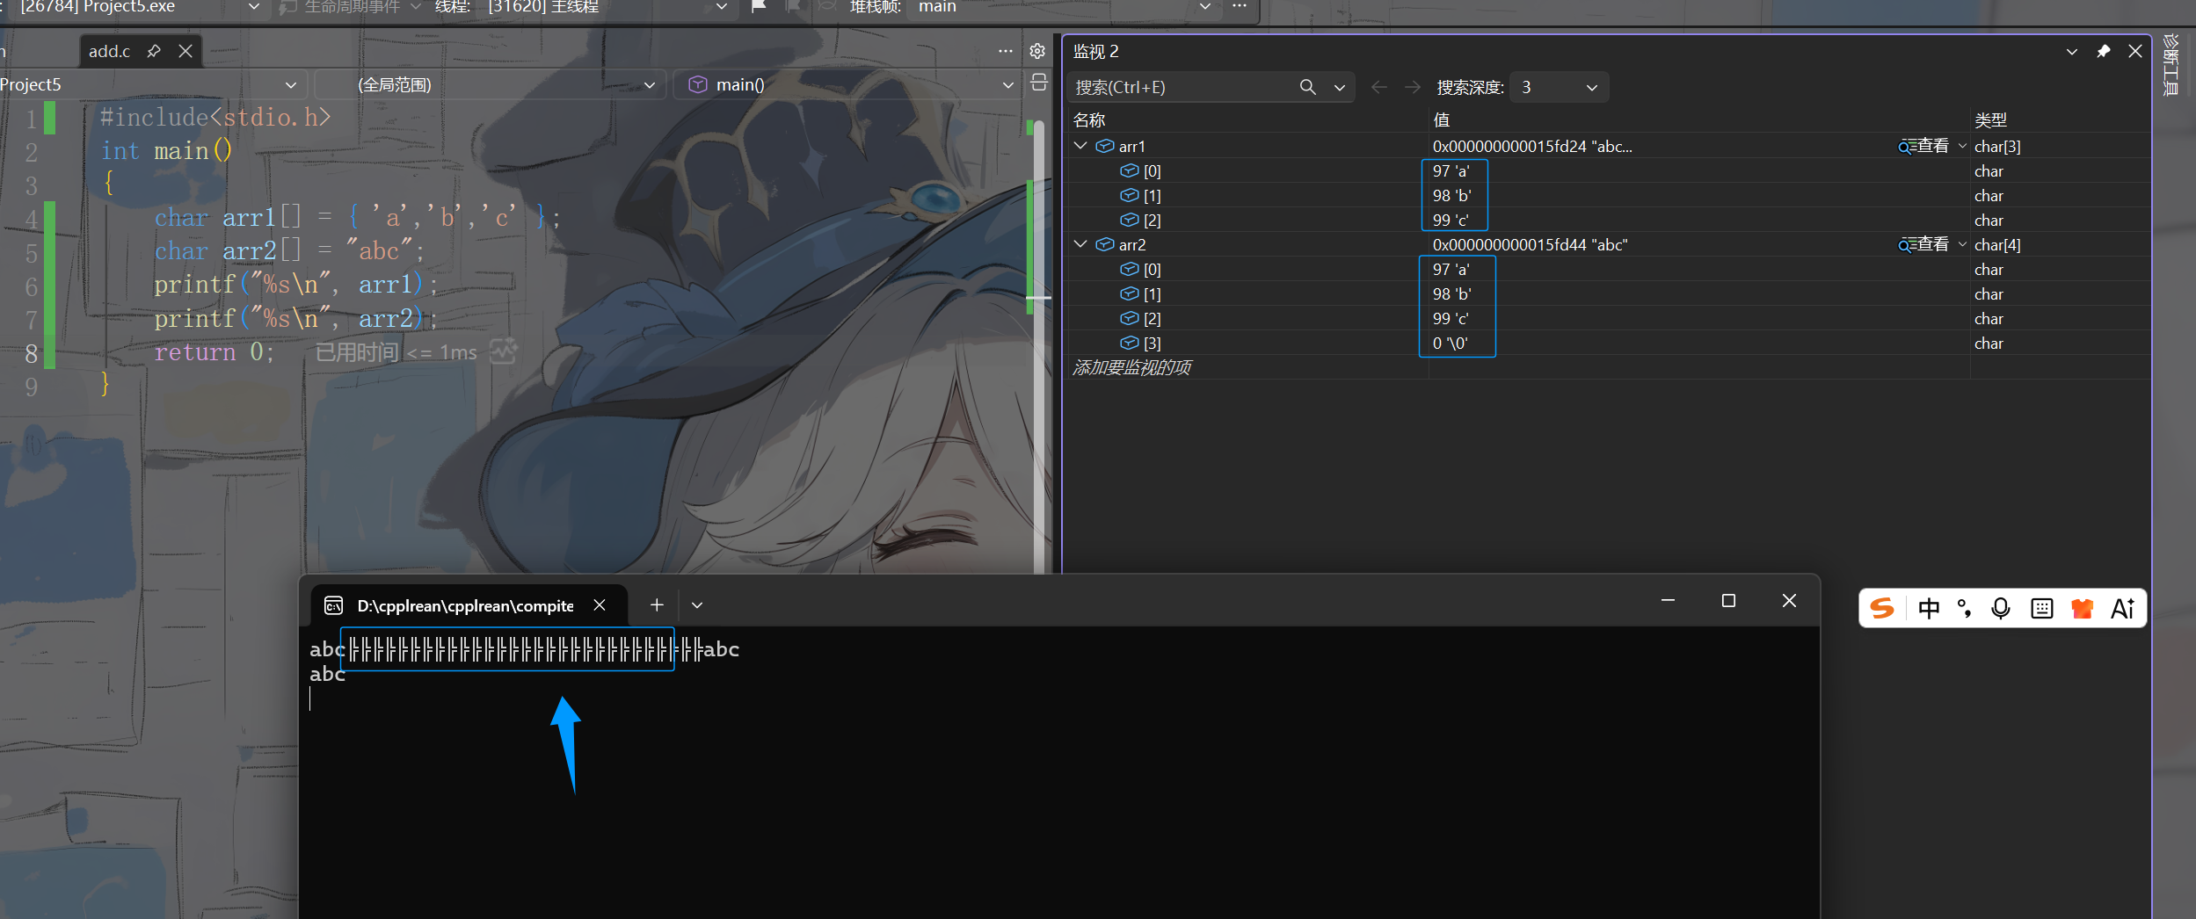Image resolution: width=2196 pixels, height=919 pixels.
Task: Toggle the thread flag icon in debug toolbar
Action: click(x=759, y=6)
